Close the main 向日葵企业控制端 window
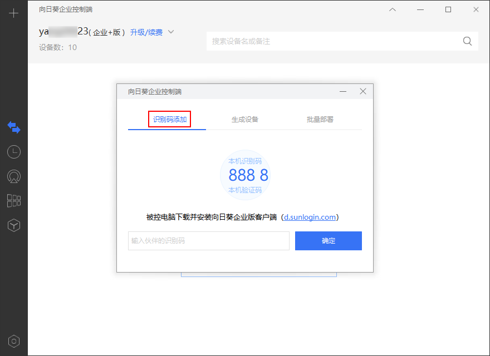490x356 pixels. pos(476,9)
